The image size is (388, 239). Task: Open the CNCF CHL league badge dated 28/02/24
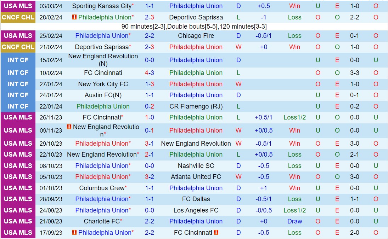[x=18, y=17]
